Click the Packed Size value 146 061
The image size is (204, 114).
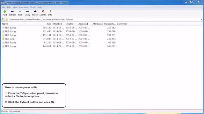tap(111, 46)
